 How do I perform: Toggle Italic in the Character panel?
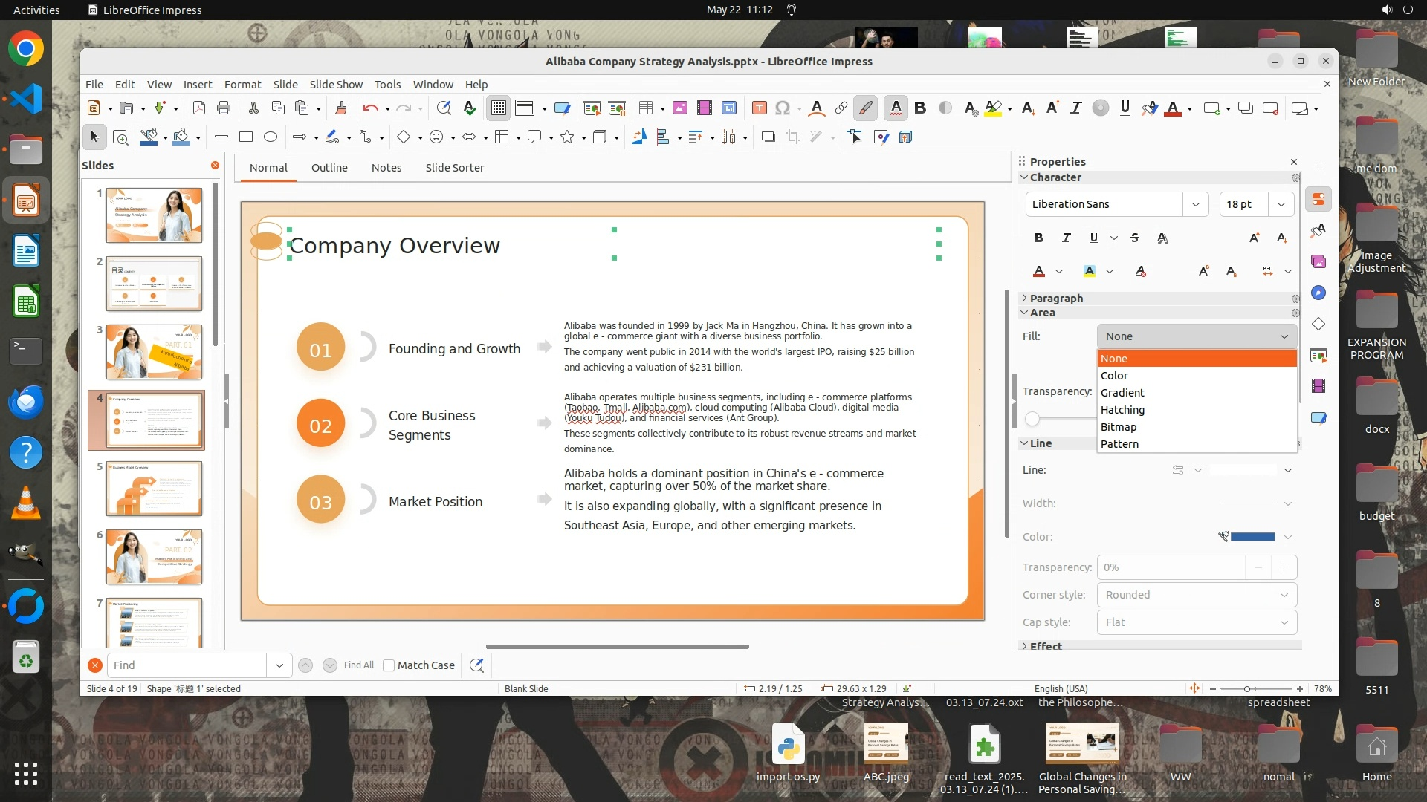(x=1067, y=238)
